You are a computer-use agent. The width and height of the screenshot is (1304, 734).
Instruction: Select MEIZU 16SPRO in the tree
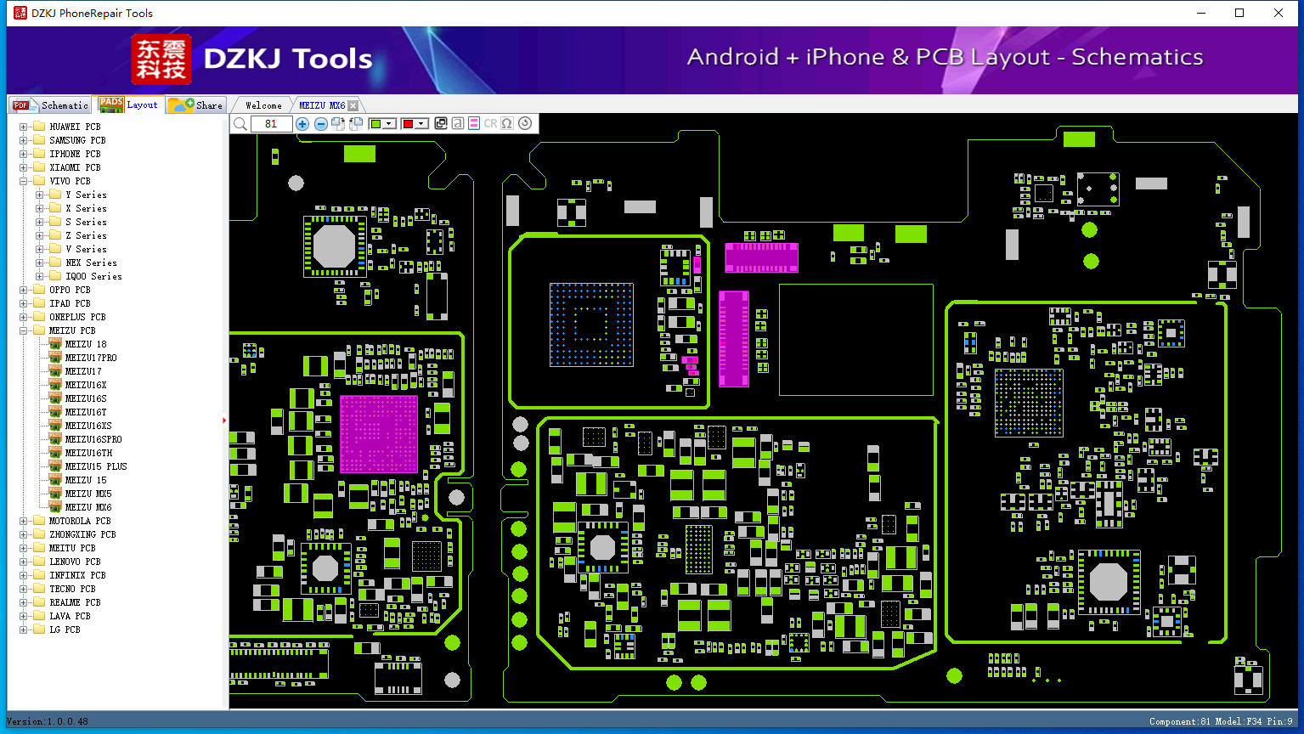[93, 439]
